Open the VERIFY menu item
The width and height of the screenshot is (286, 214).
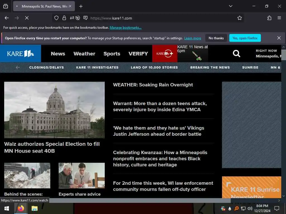tap(138, 54)
